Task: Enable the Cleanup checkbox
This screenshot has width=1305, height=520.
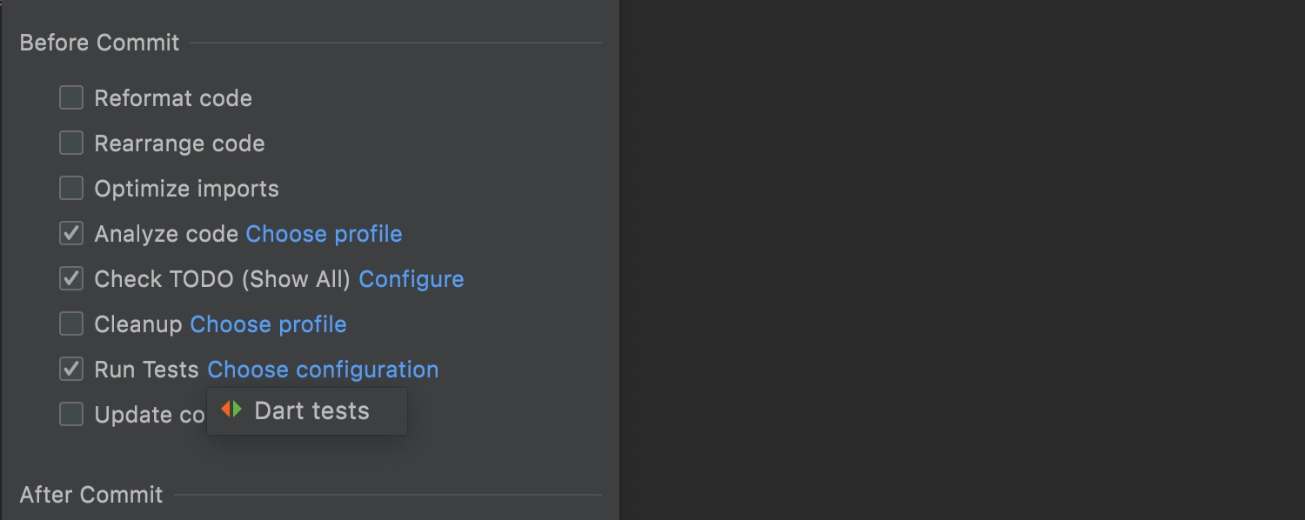Action: pyautogui.click(x=71, y=323)
